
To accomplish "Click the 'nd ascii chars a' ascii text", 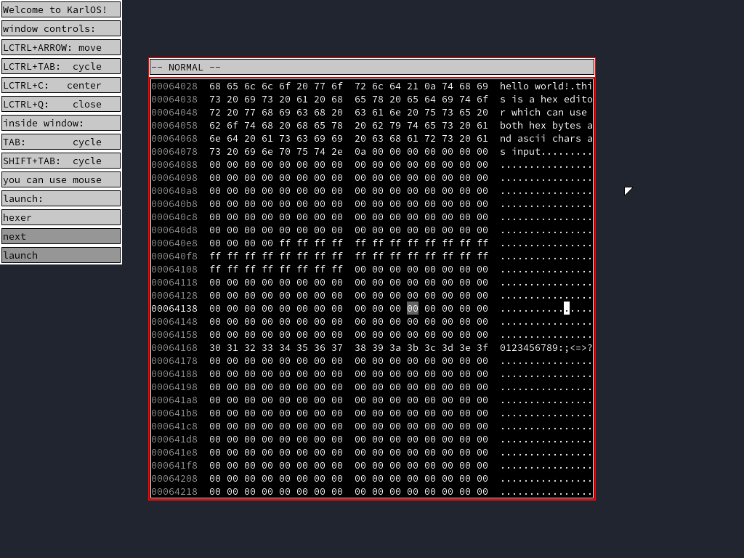I will (546, 139).
